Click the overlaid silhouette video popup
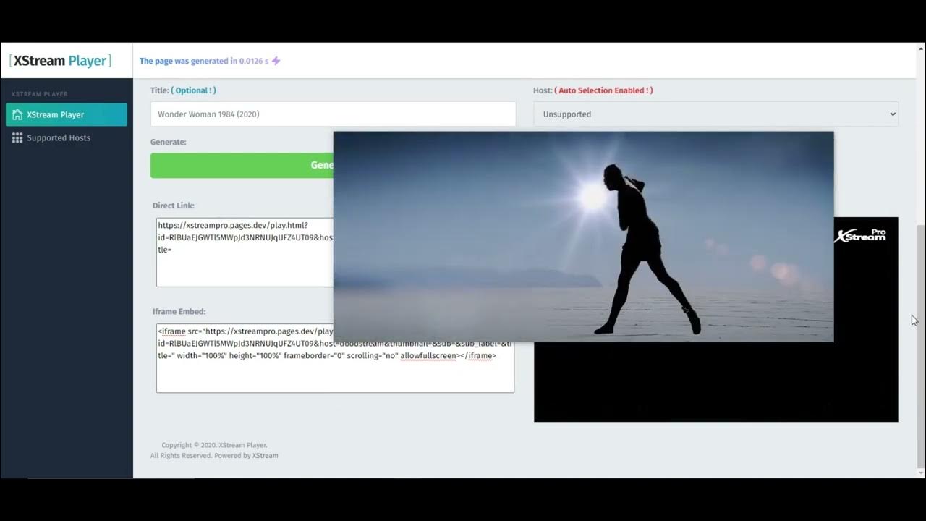Viewport: 926px width, 521px height. [583, 237]
